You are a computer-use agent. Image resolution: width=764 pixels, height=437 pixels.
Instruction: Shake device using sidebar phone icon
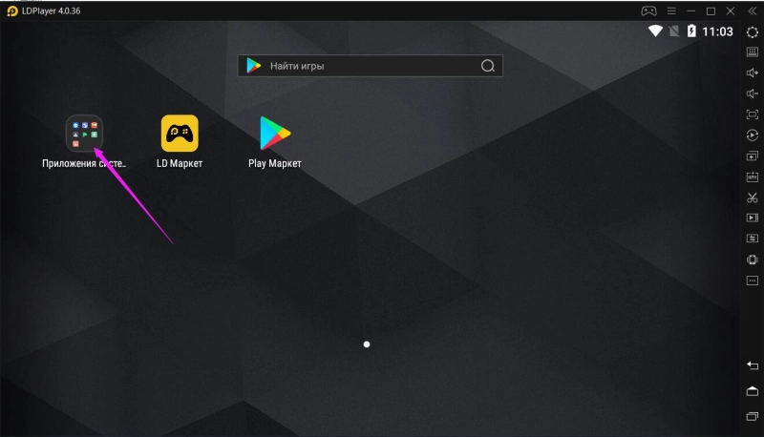point(753,260)
